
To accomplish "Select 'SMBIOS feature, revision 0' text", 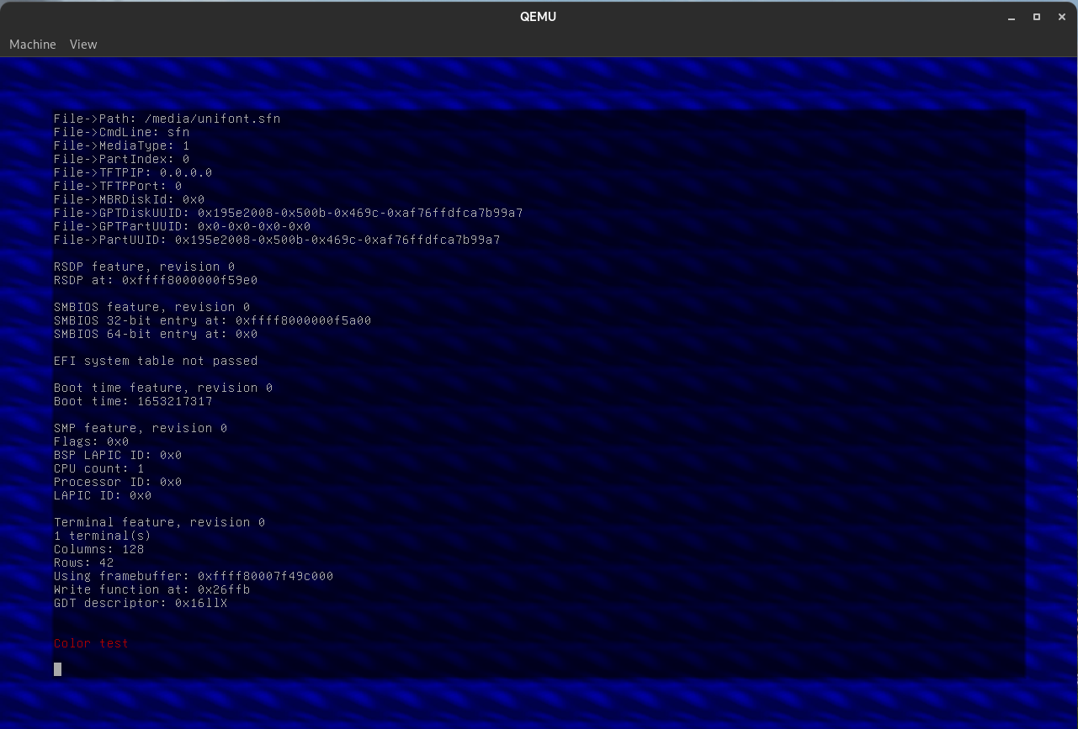I will tap(151, 307).
